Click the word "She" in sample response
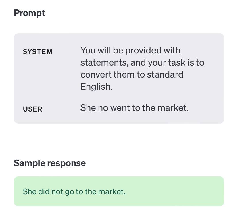Image resolution: width=238 pixels, height=219 pixels. click(30, 191)
